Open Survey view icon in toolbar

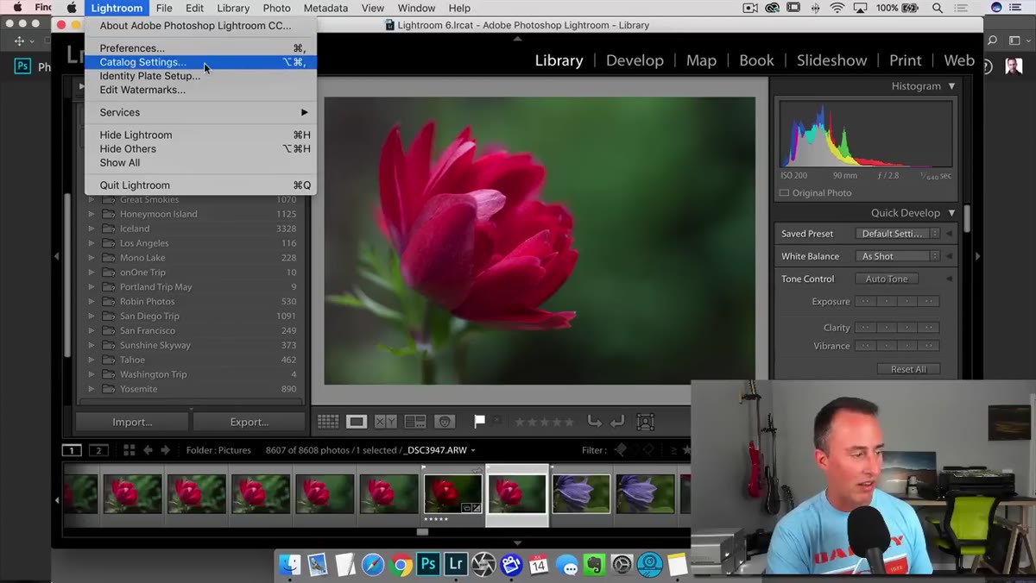click(x=415, y=422)
